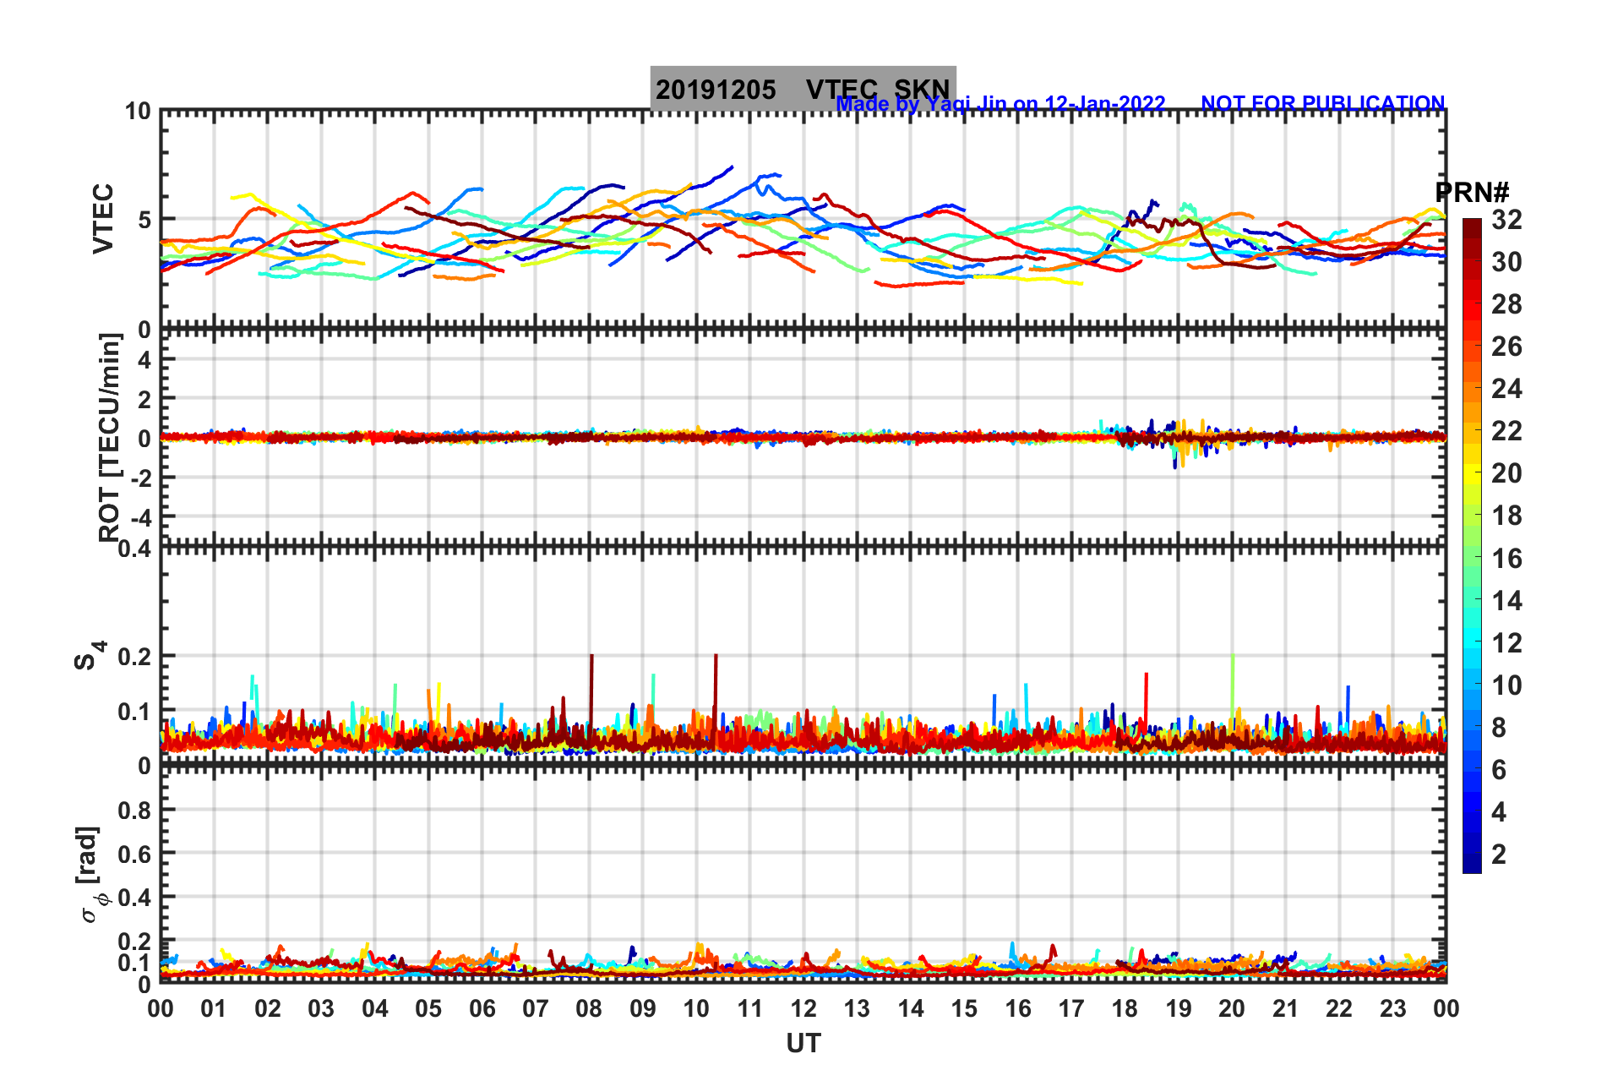Click σφ axis tick label '0.8'
Image resolution: width=1607 pixels, height=1092 pixels.
coord(135,811)
